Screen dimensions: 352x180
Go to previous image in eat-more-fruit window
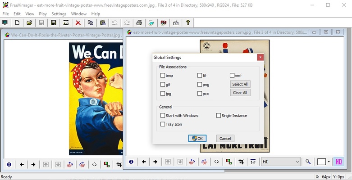144,162
